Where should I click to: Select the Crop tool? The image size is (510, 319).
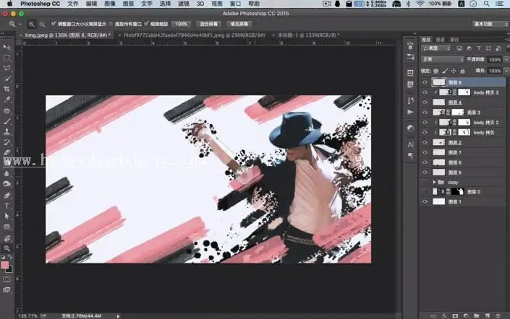tap(7, 89)
